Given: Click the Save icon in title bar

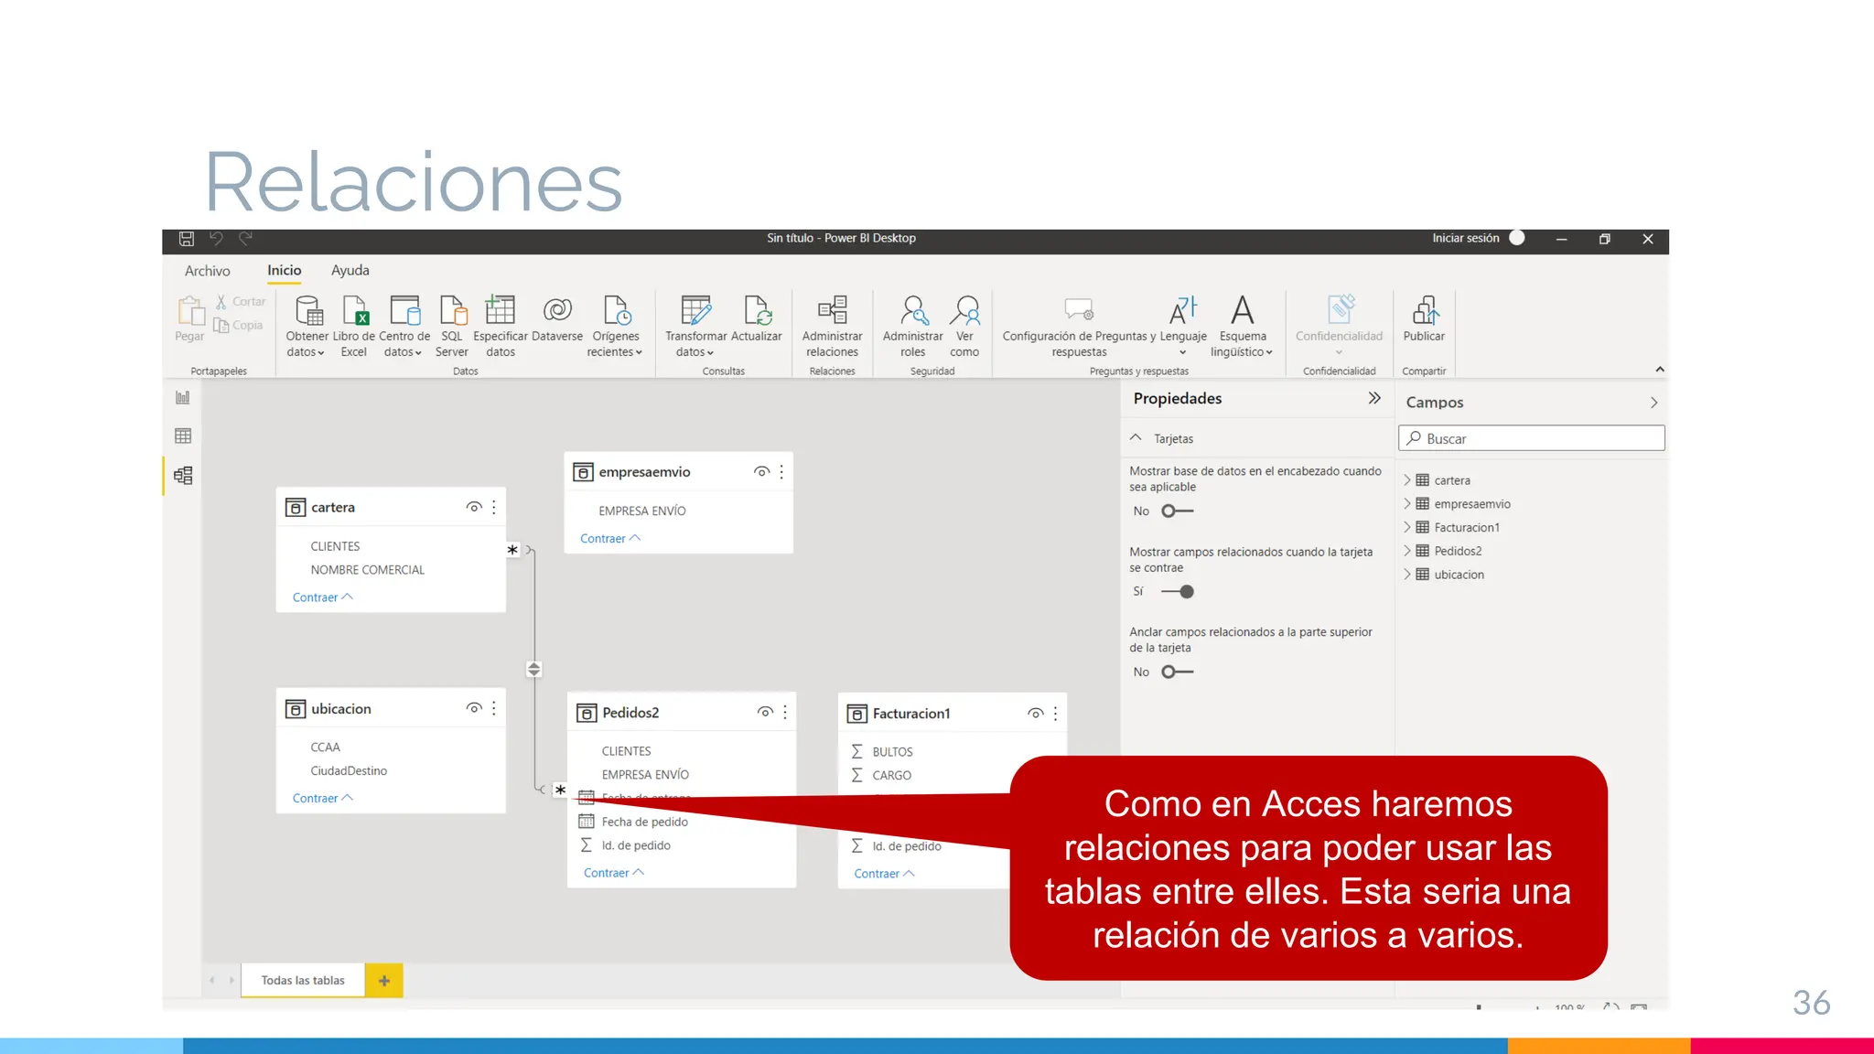Looking at the screenshot, I should pos(186,239).
